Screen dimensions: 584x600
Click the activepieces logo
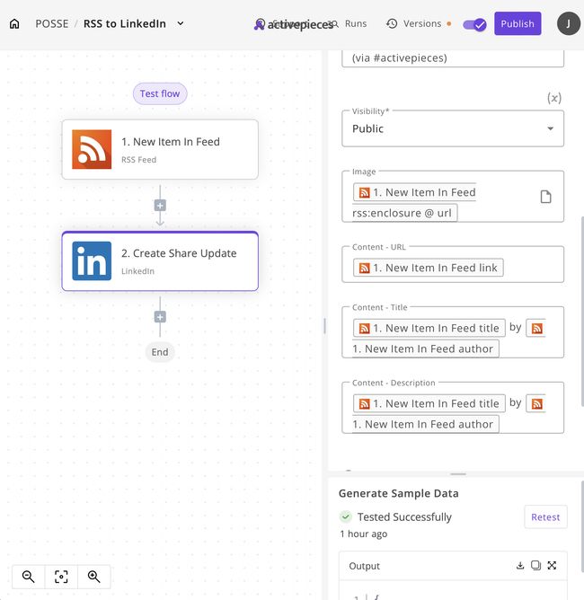(x=294, y=24)
